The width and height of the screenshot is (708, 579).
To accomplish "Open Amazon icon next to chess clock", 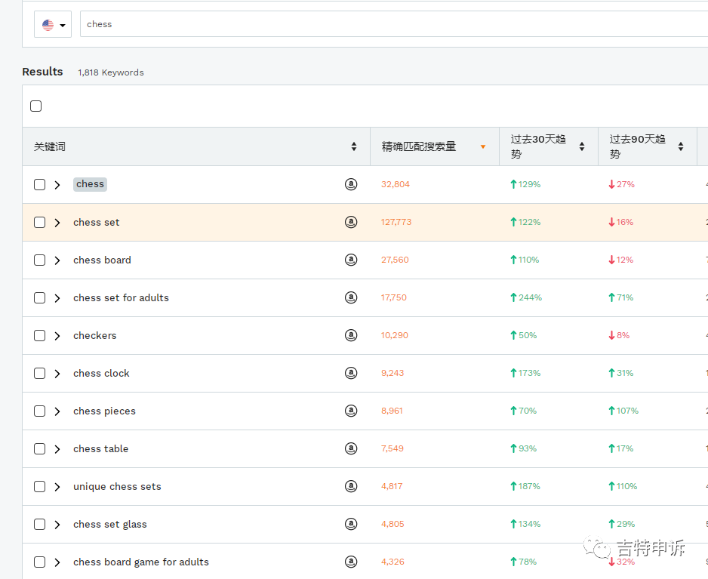I will (351, 373).
